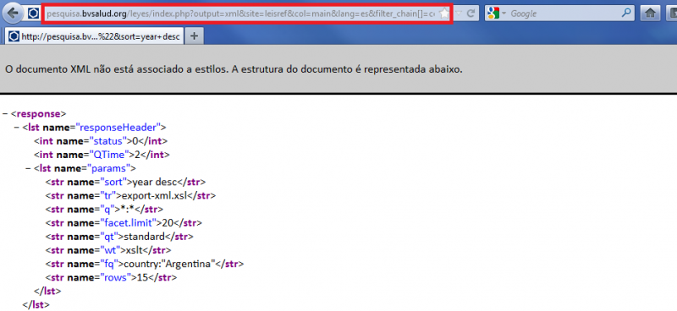The width and height of the screenshot is (677, 311).
Task: Click the 'O documento XML não está associado' message
Action: click(234, 69)
